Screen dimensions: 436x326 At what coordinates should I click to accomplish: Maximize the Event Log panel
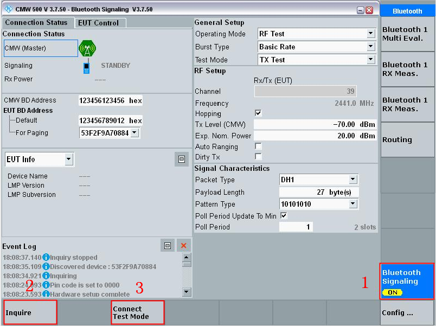pyautogui.click(x=168, y=246)
